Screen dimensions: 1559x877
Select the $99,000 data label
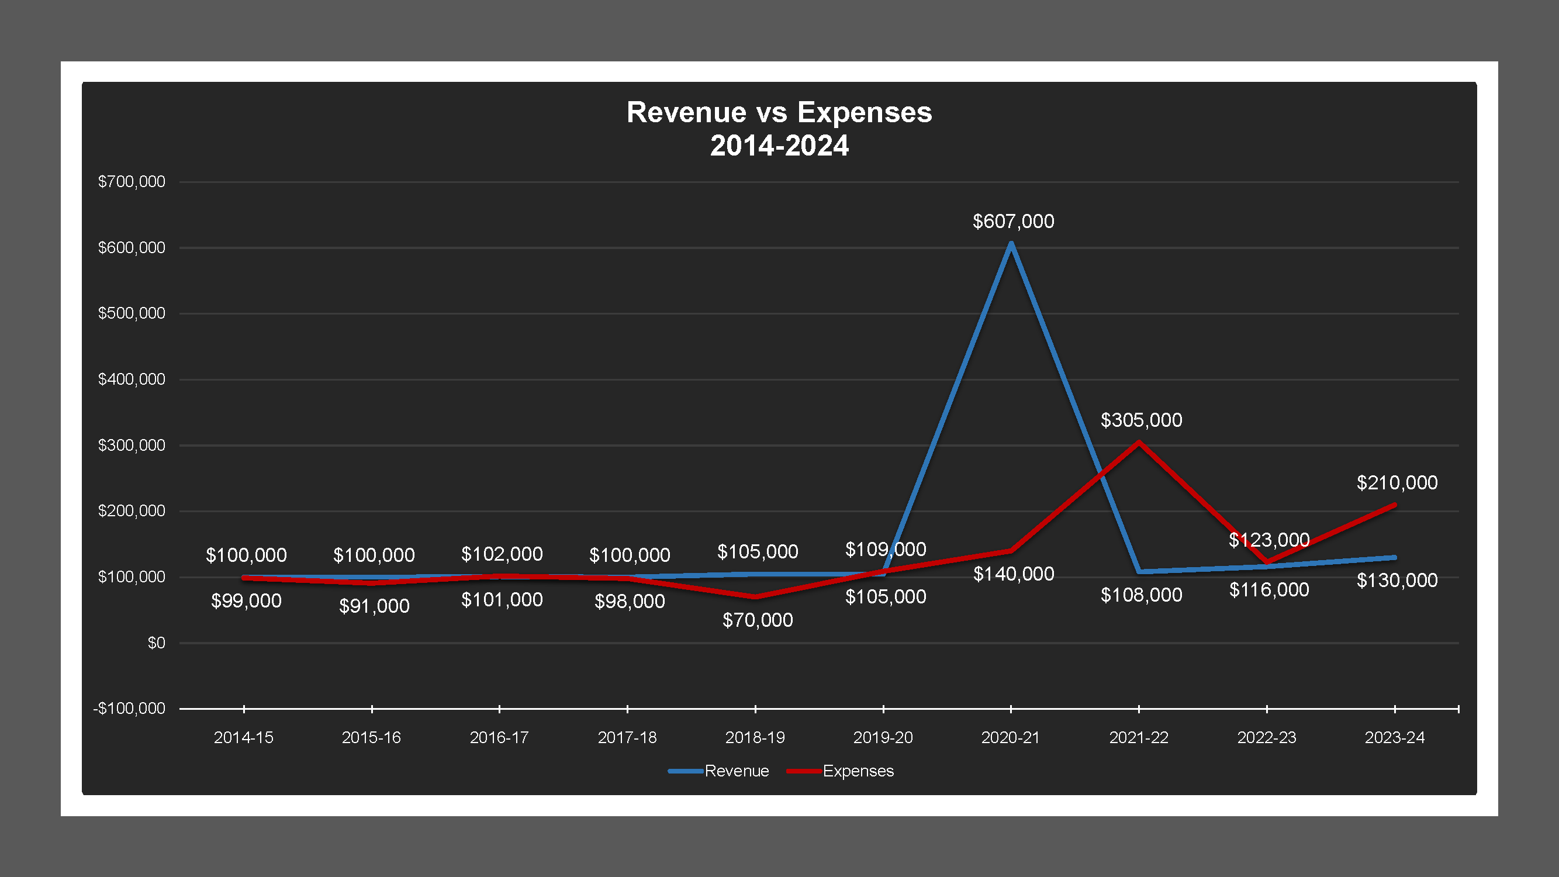point(246,600)
